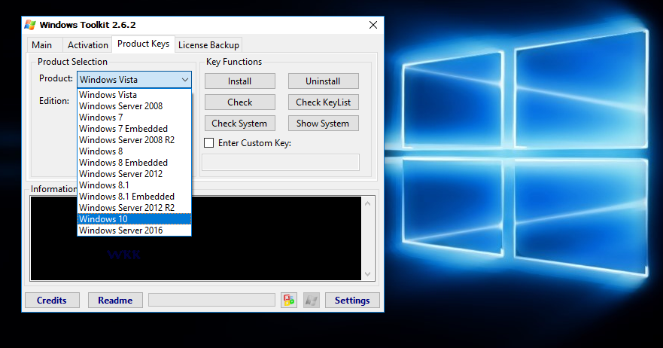Viewport: 663px width, 348px height.
Task: Collapse the Product dropdown arrow
Action: [185, 80]
